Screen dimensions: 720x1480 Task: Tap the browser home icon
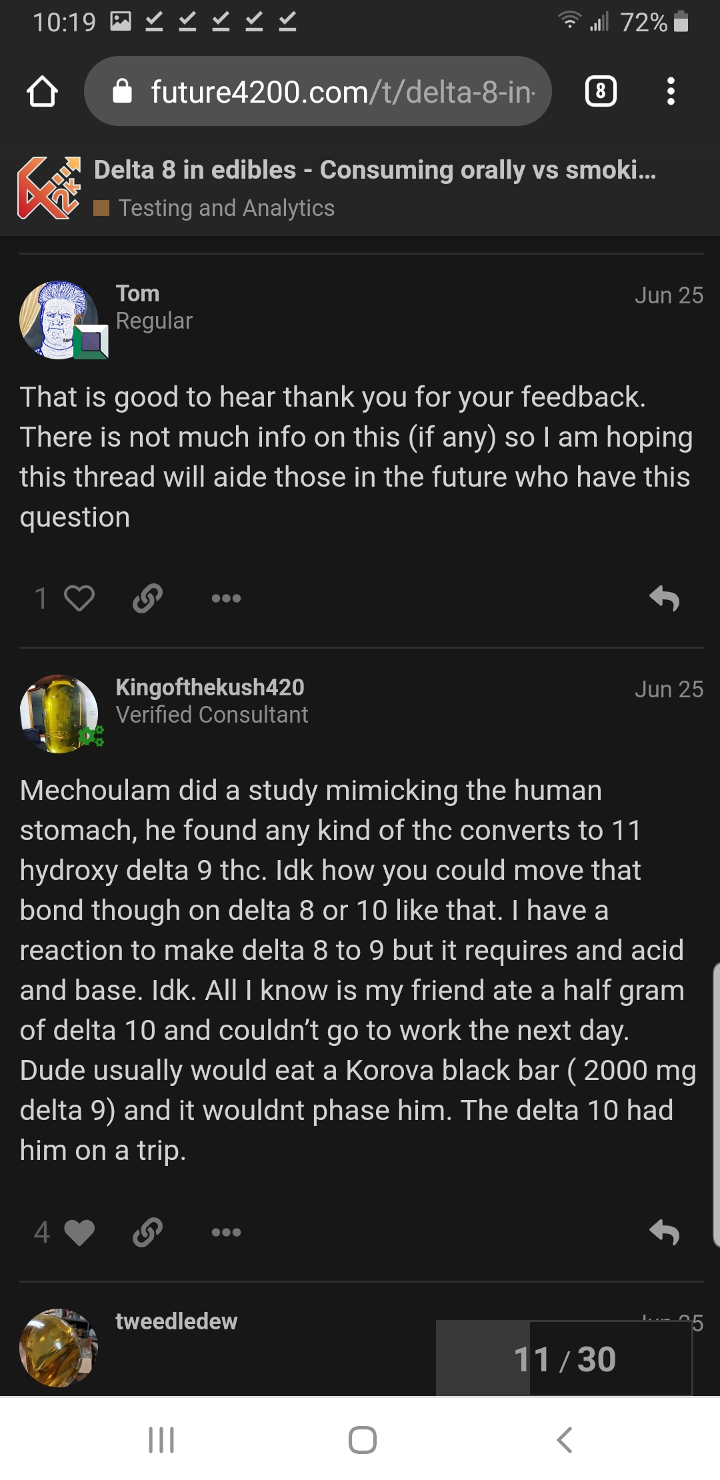pos(42,92)
